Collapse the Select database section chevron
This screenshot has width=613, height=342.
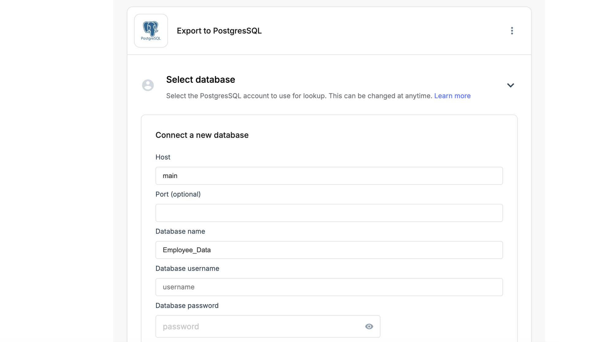point(510,85)
